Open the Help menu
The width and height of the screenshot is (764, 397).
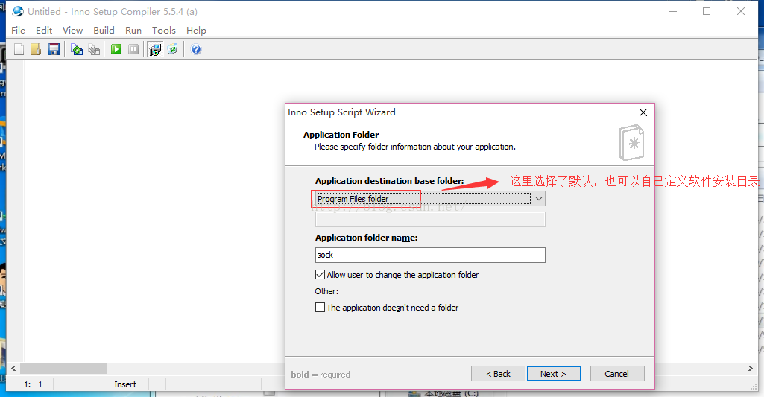pyautogui.click(x=196, y=31)
